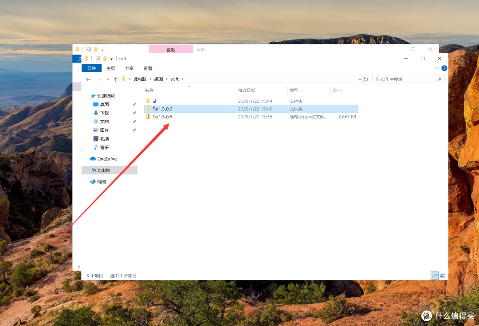Open 文档 in the sidebar

(105, 122)
